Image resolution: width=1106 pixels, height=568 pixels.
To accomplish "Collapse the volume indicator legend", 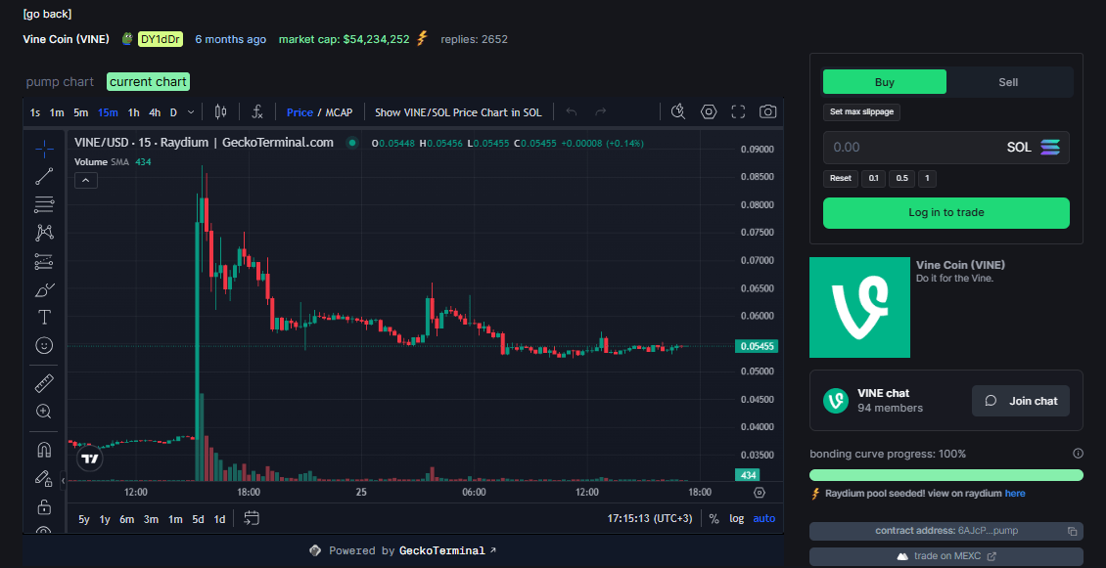I will coord(86,180).
